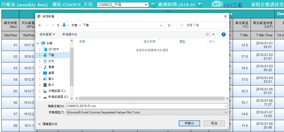Click the 1017.8 pressure cell
This screenshot has width=284, height=132.
click(x=29, y=45)
